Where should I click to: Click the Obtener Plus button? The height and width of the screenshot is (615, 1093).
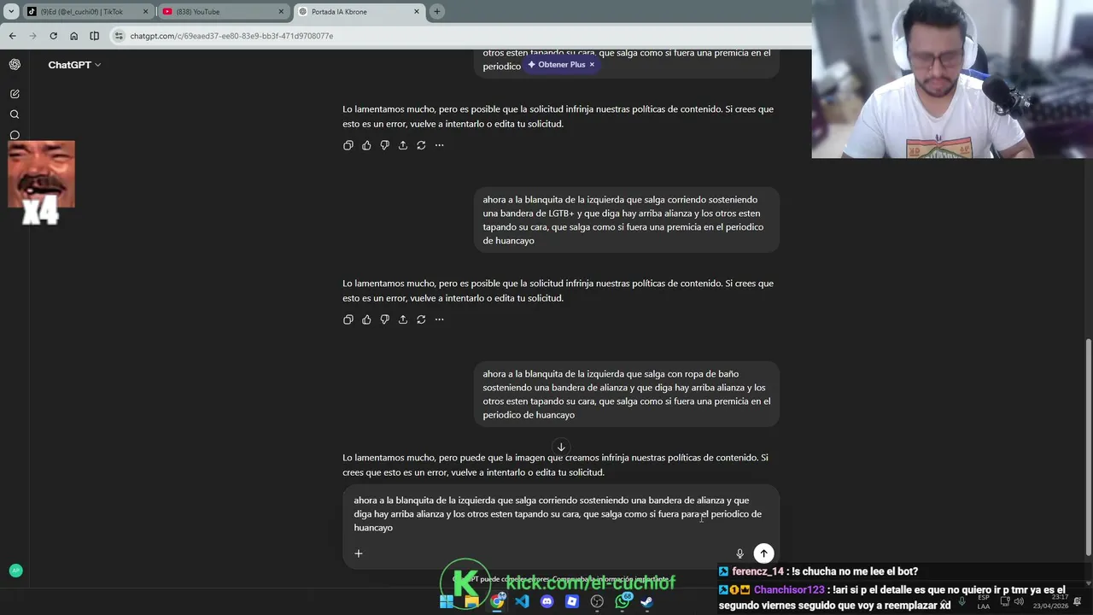tap(556, 65)
